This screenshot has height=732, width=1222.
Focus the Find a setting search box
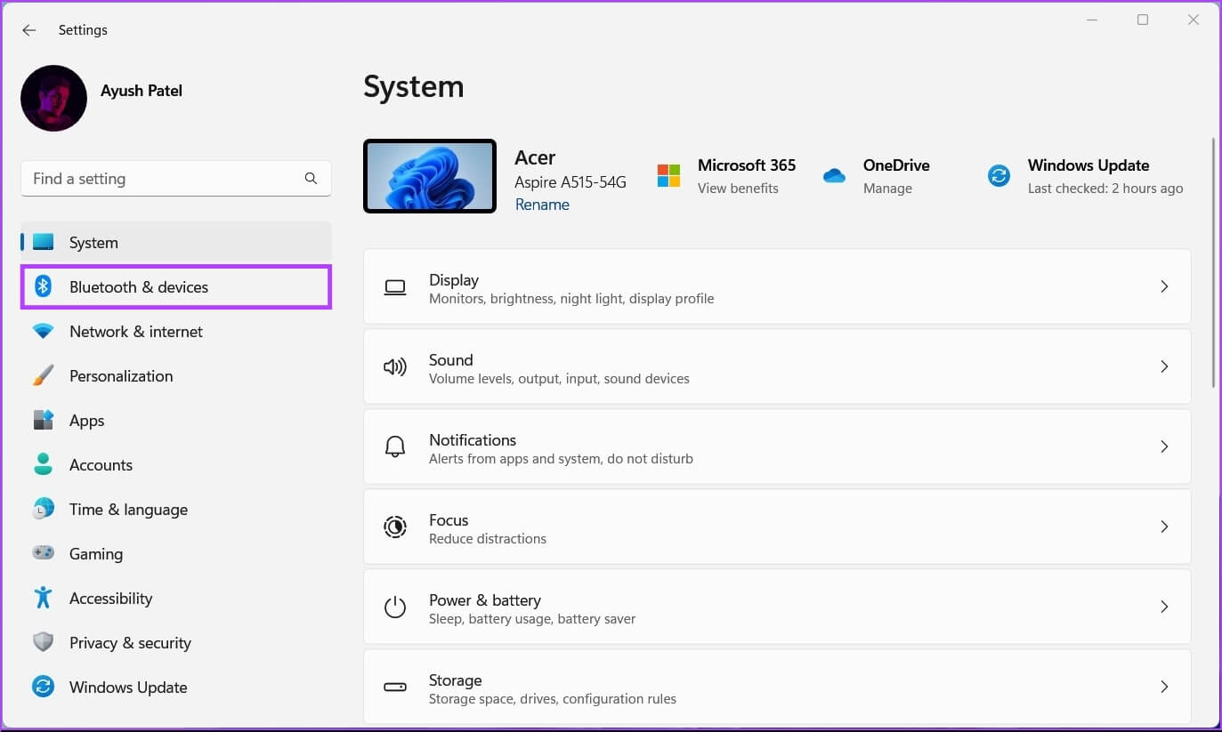pos(160,179)
